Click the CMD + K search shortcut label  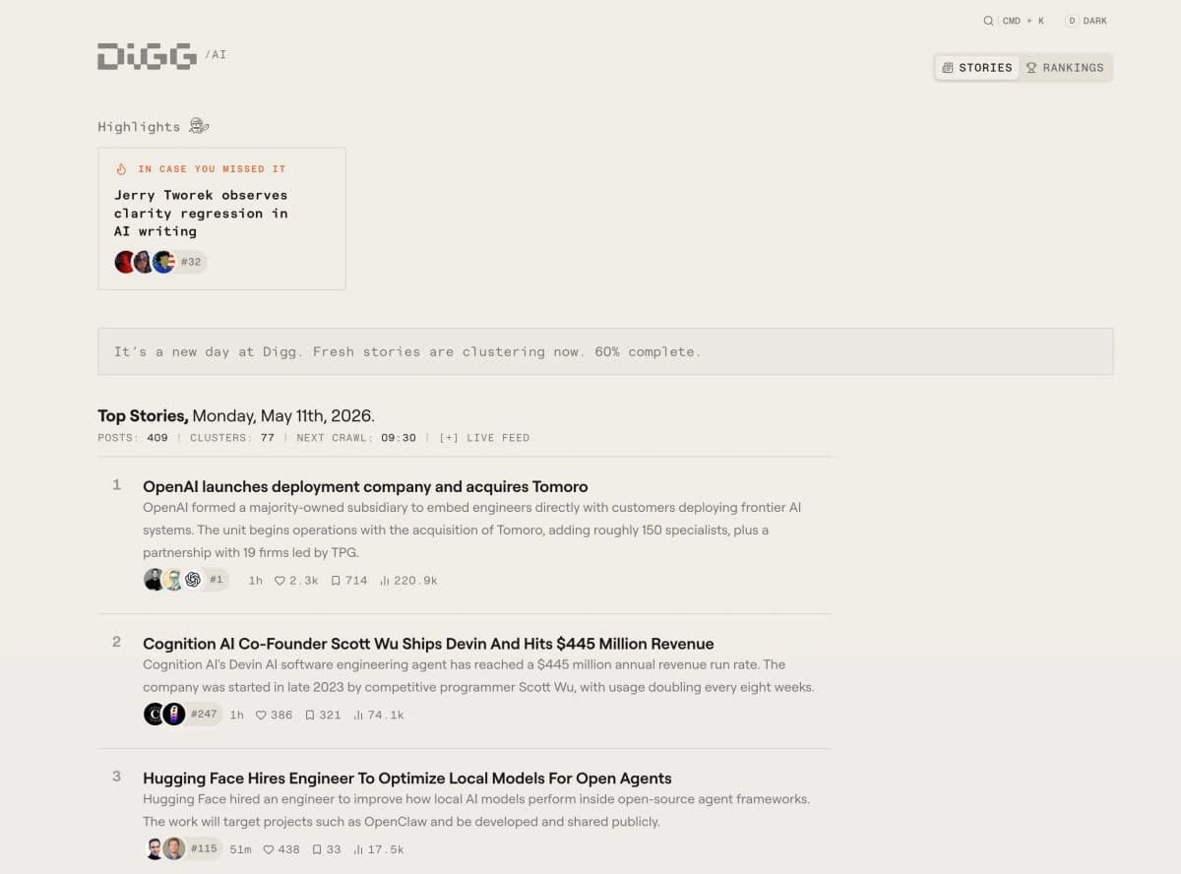click(1024, 21)
